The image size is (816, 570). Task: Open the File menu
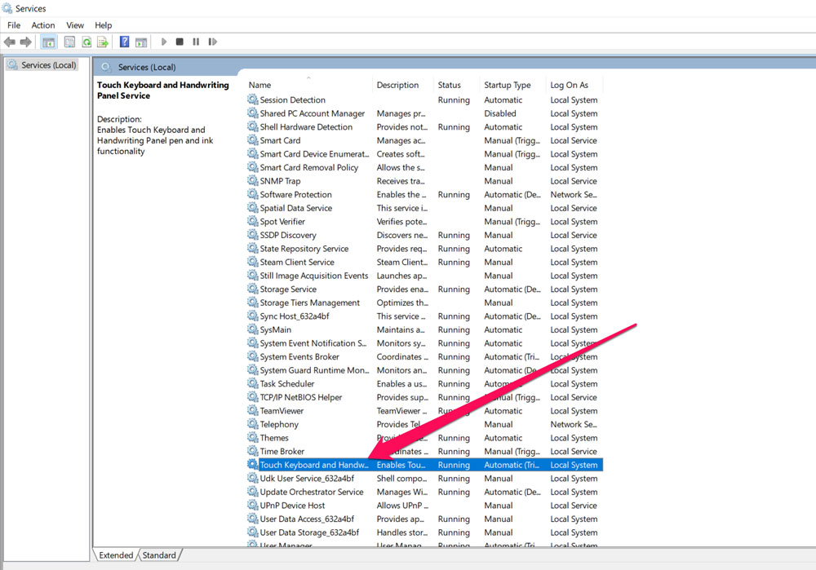click(14, 25)
